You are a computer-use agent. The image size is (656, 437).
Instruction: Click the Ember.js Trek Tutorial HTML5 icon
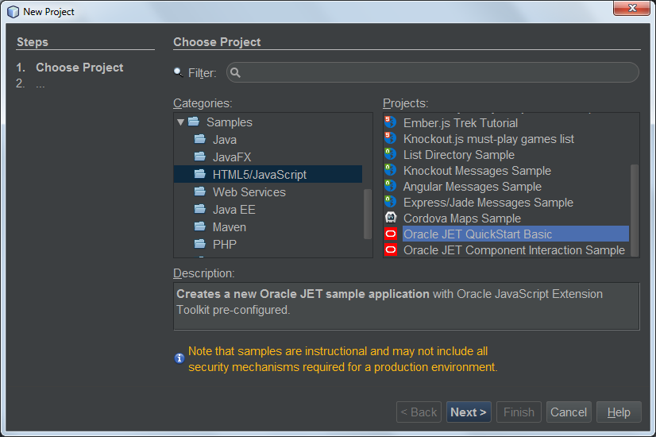point(390,123)
